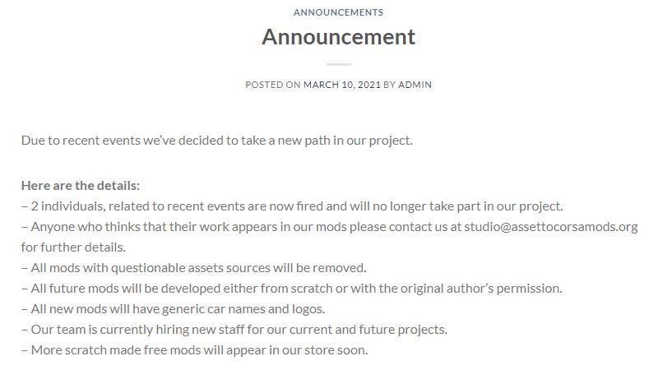658x370 pixels.
Task: Click the 'Due to recent events' paragraph
Action: pyautogui.click(x=217, y=141)
